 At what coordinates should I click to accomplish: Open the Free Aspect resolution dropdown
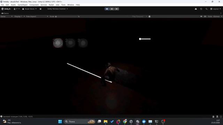click(x=37, y=16)
